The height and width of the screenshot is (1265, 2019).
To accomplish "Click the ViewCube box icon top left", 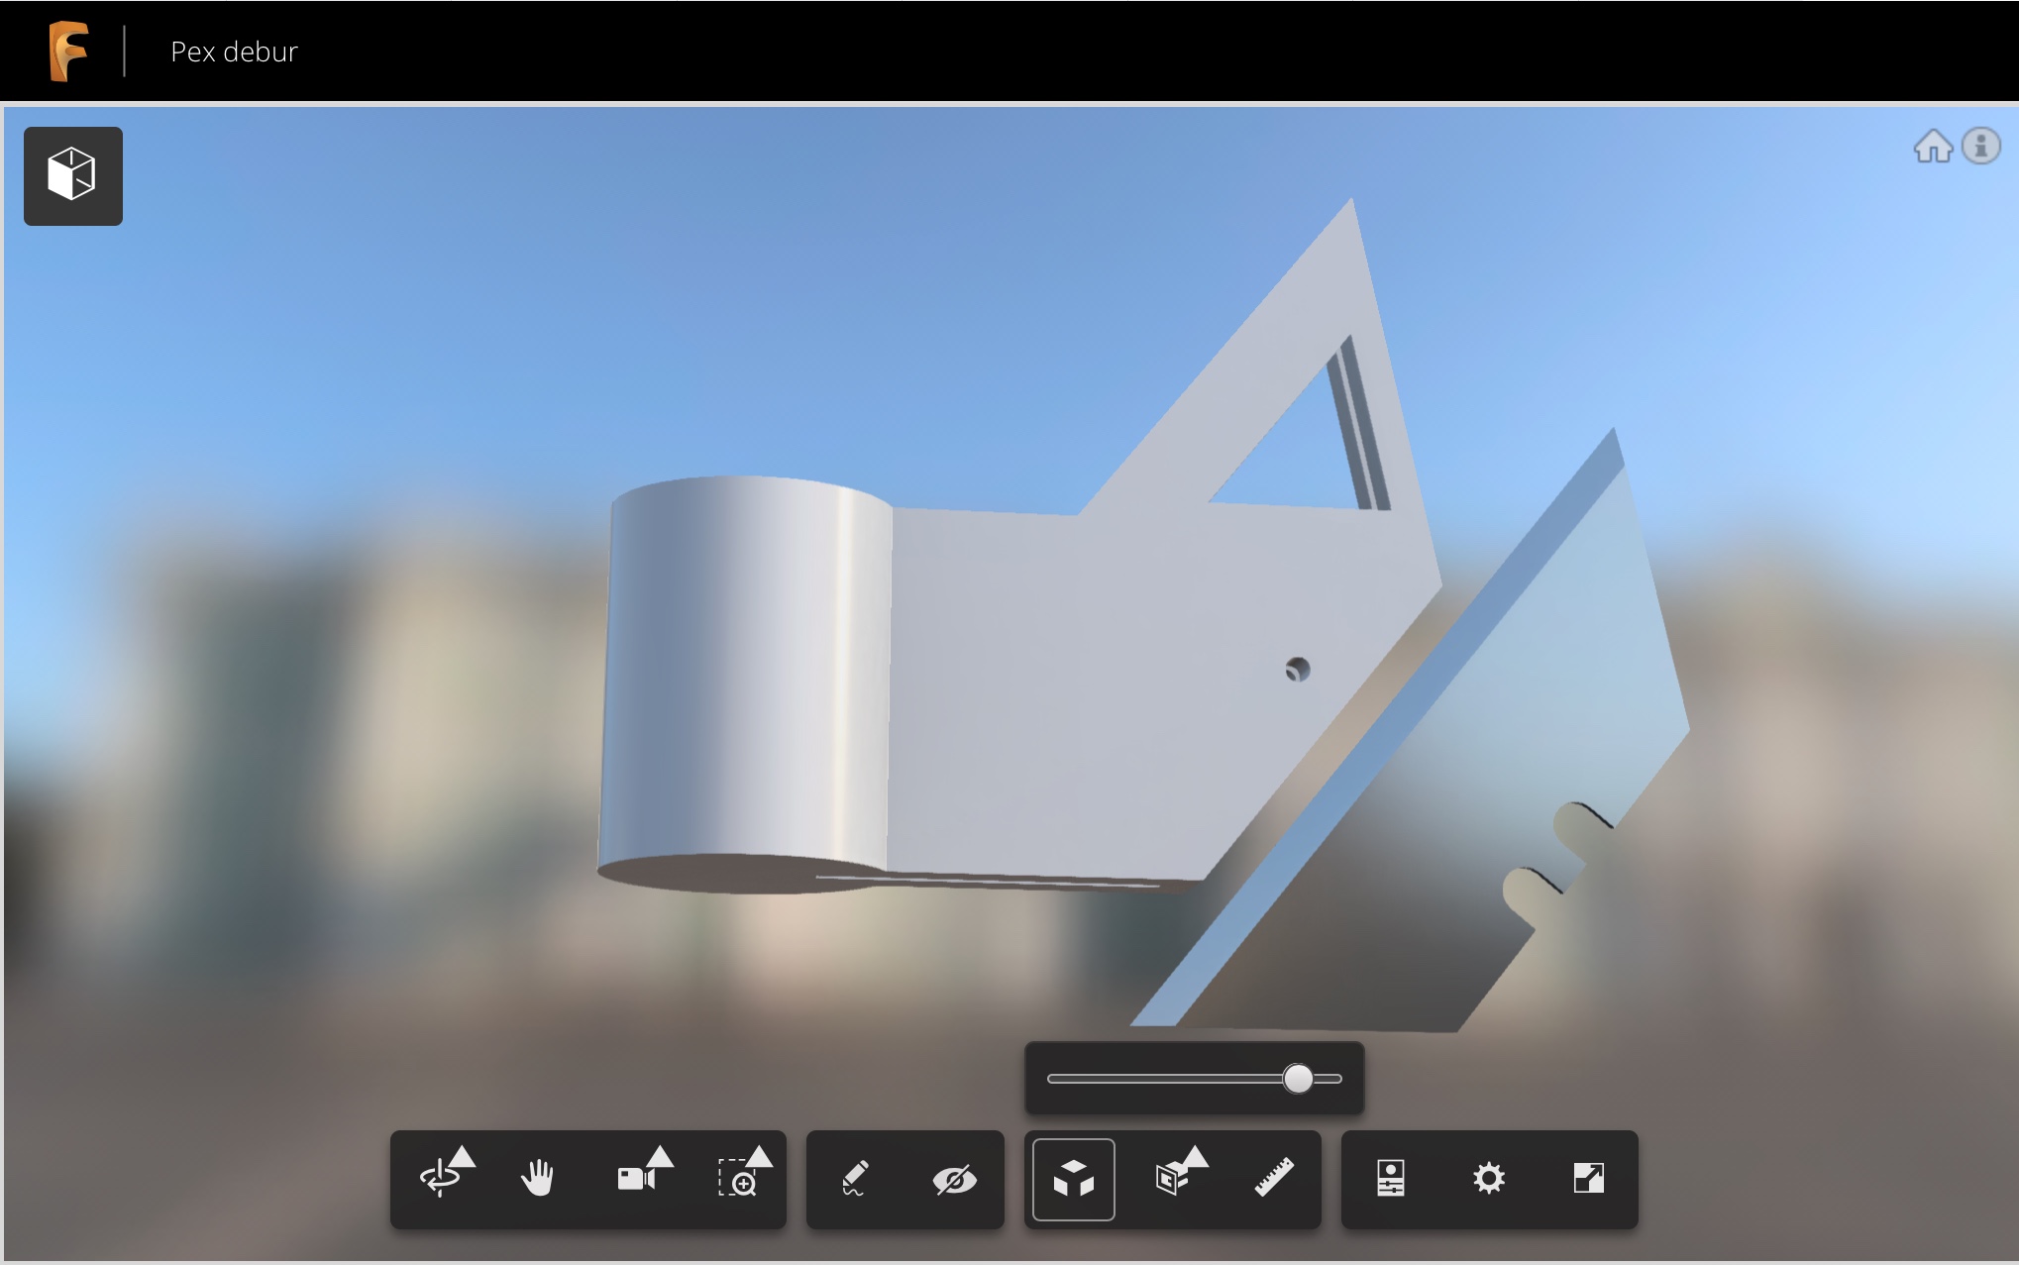I will pyautogui.click(x=71, y=175).
